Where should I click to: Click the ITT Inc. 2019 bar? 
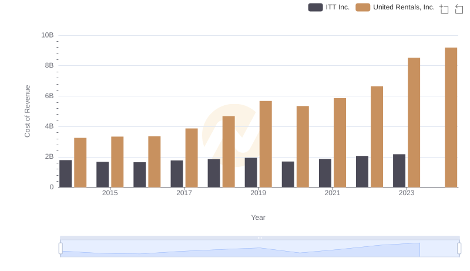coord(251,172)
